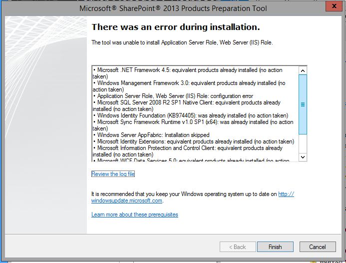The height and width of the screenshot is (263, 346).
Task: Select the Microsoft Identity Extensions line
Action: [x=194, y=141]
